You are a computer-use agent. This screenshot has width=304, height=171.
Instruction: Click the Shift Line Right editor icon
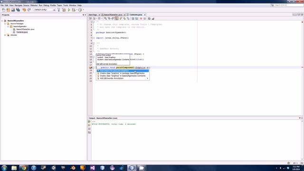[x=136, y=19]
